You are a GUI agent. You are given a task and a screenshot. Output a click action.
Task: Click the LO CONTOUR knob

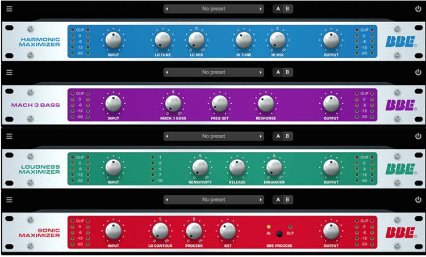160,231
